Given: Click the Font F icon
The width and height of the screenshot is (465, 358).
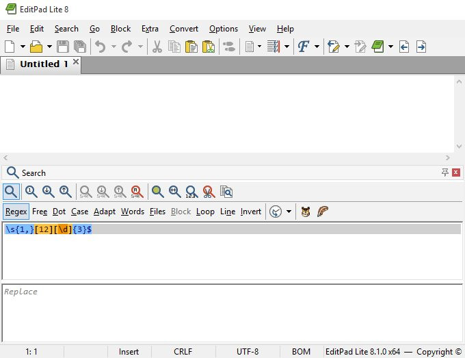Looking at the screenshot, I should [304, 47].
